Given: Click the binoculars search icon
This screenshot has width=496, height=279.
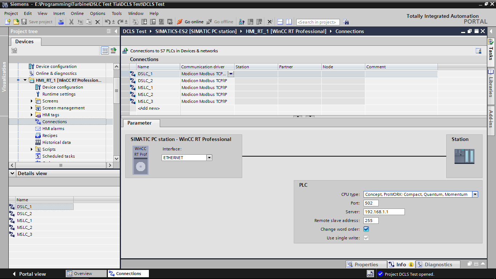Looking at the screenshot, I should click(346, 22).
